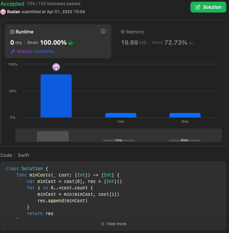Click the sparkle icon before Analyze Complexity
The image size is (229, 233).
13,51
